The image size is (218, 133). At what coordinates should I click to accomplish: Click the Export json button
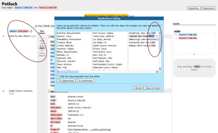[208, 8]
